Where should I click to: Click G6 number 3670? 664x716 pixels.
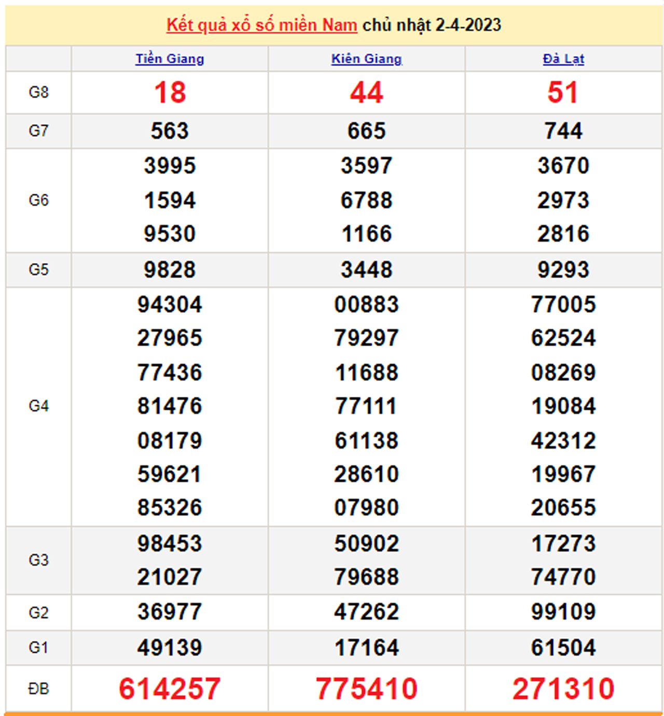[x=563, y=166]
